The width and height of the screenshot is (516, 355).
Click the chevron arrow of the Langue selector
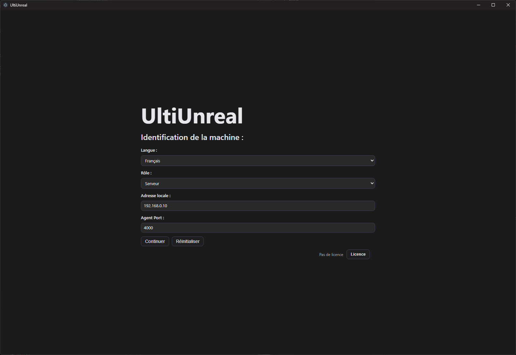pyautogui.click(x=372, y=161)
